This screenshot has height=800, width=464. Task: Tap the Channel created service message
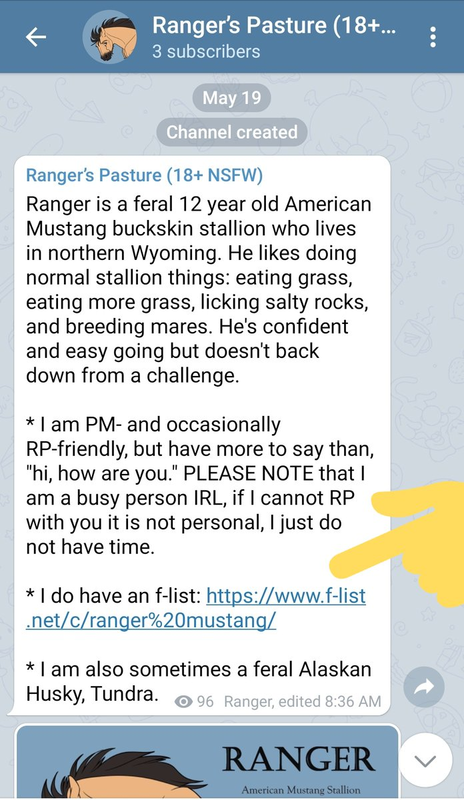click(x=231, y=132)
